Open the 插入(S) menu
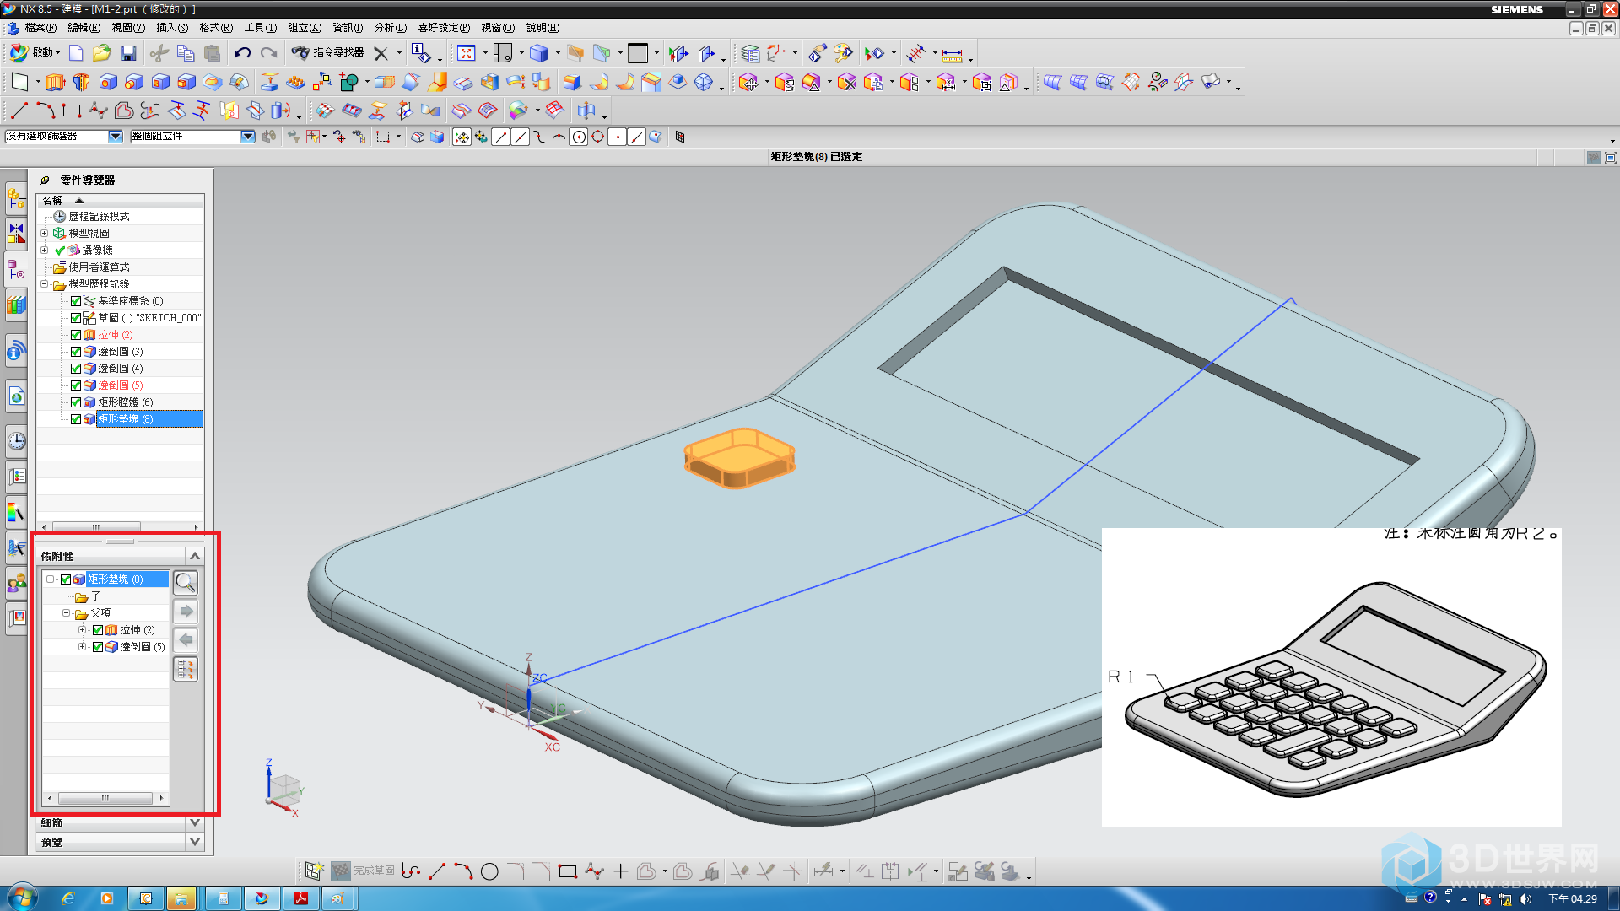 coord(172,28)
